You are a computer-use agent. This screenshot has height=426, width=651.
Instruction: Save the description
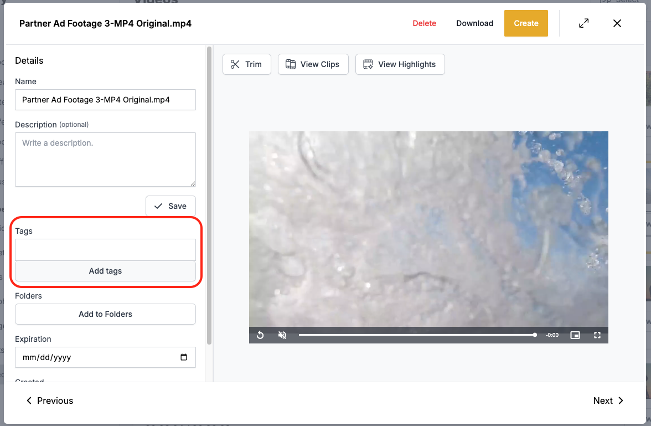point(170,206)
